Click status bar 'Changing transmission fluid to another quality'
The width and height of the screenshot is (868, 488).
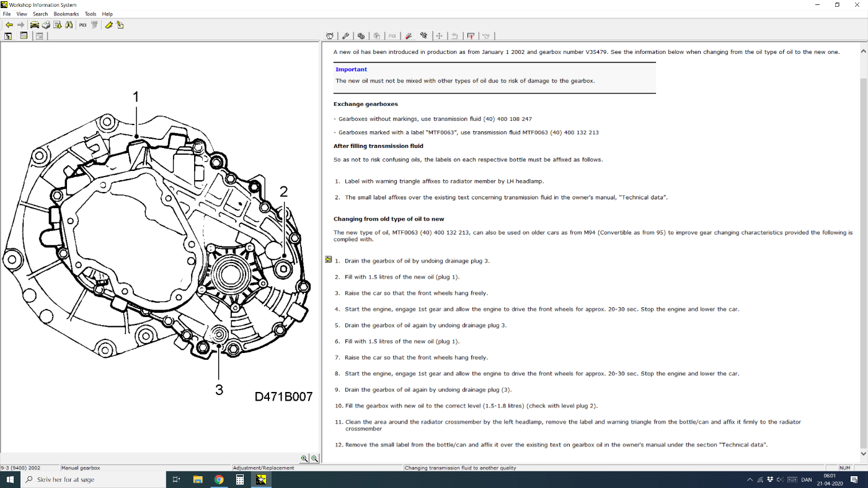(461, 468)
